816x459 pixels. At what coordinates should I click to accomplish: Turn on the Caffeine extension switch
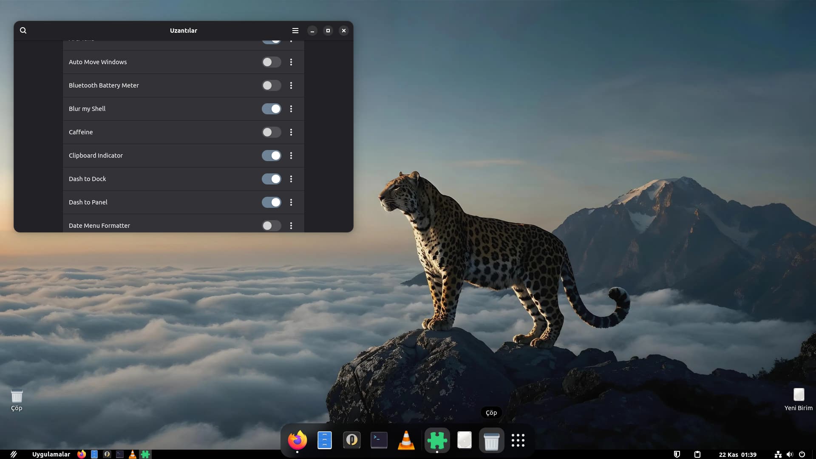[271, 132]
